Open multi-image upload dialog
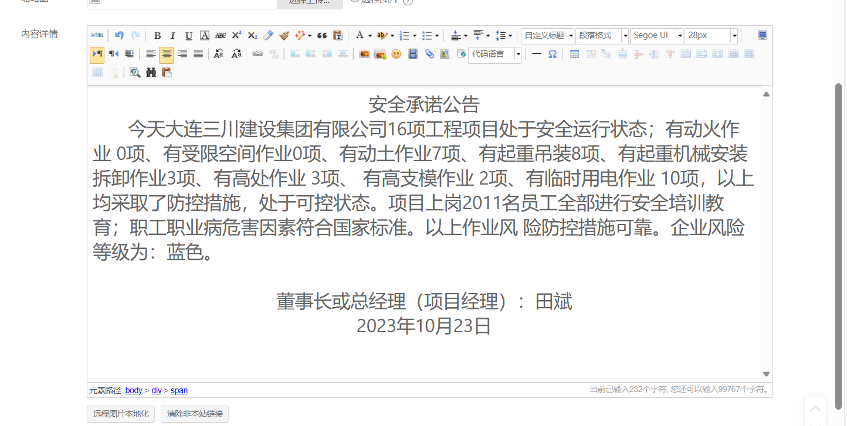847x426 pixels. [x=380, y=54]
